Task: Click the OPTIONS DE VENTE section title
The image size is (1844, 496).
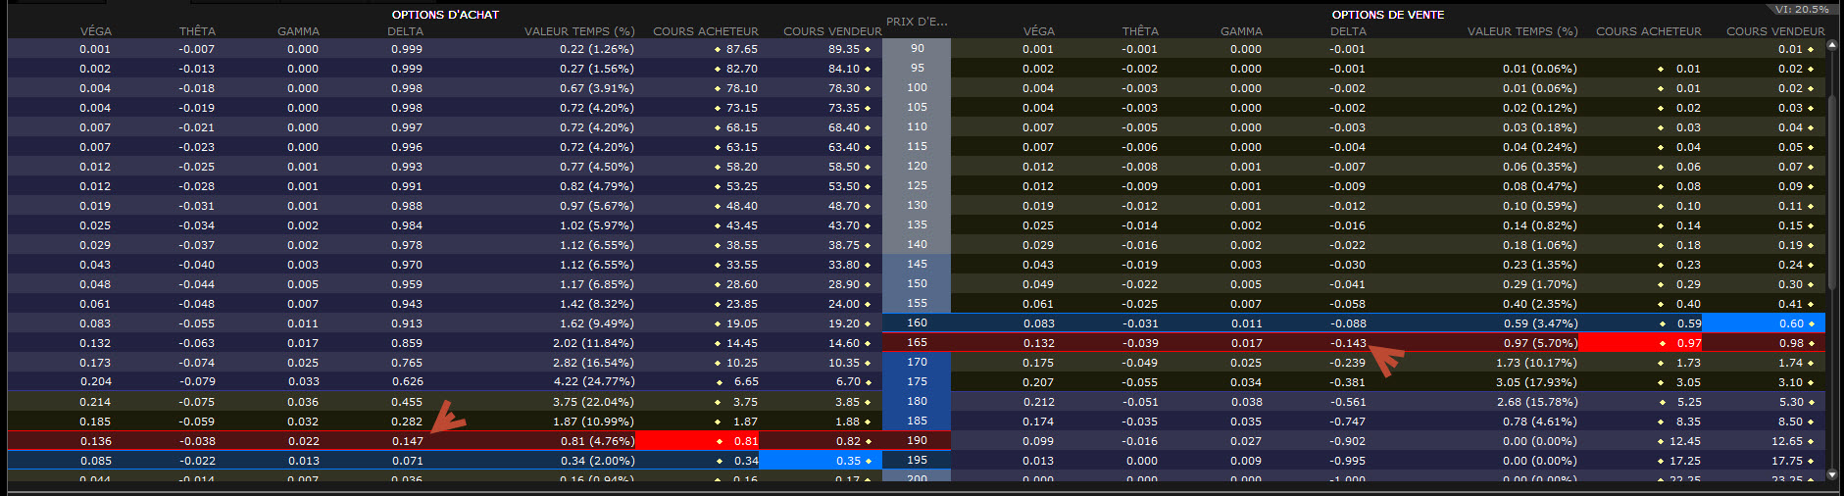Action: click(x=1388, y=15)
